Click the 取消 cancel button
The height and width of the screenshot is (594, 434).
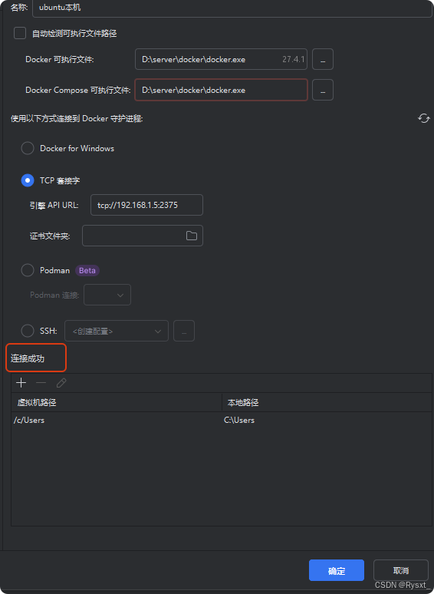pos(401,570)
